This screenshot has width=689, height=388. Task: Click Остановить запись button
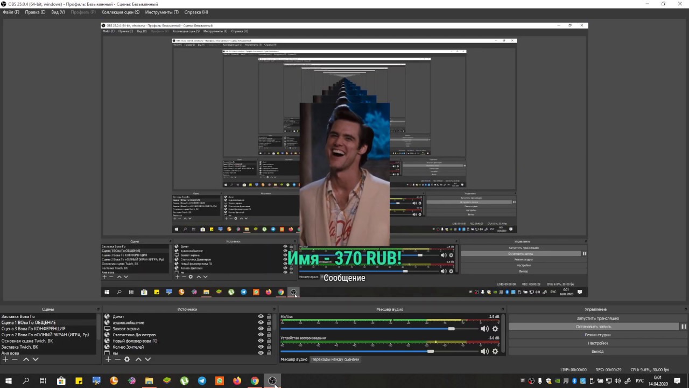coord(593,327)
